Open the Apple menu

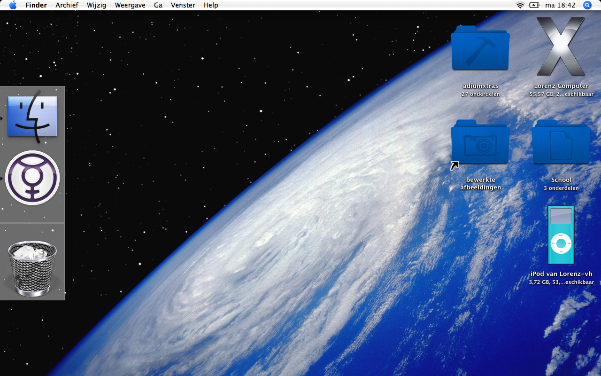click(x=13, y=5)
